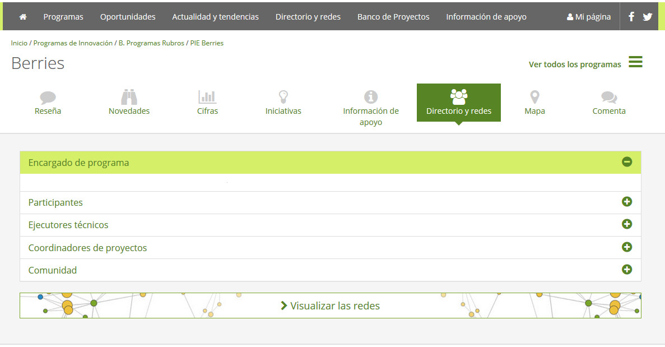
Task: Select the Cifras tab label
Action: pos(207,111)
